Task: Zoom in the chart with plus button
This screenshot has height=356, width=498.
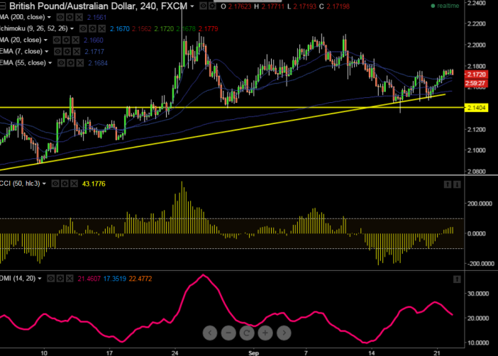Action: 265,333
